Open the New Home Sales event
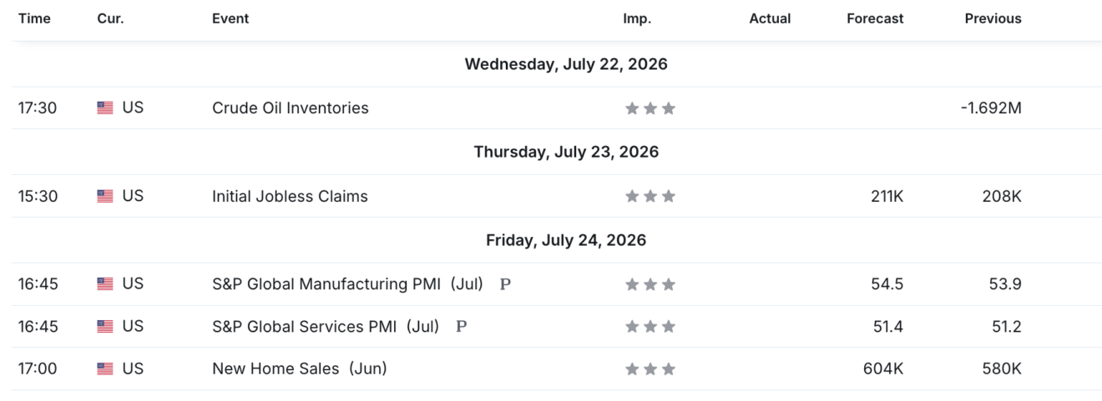 (x=300, y=368)
